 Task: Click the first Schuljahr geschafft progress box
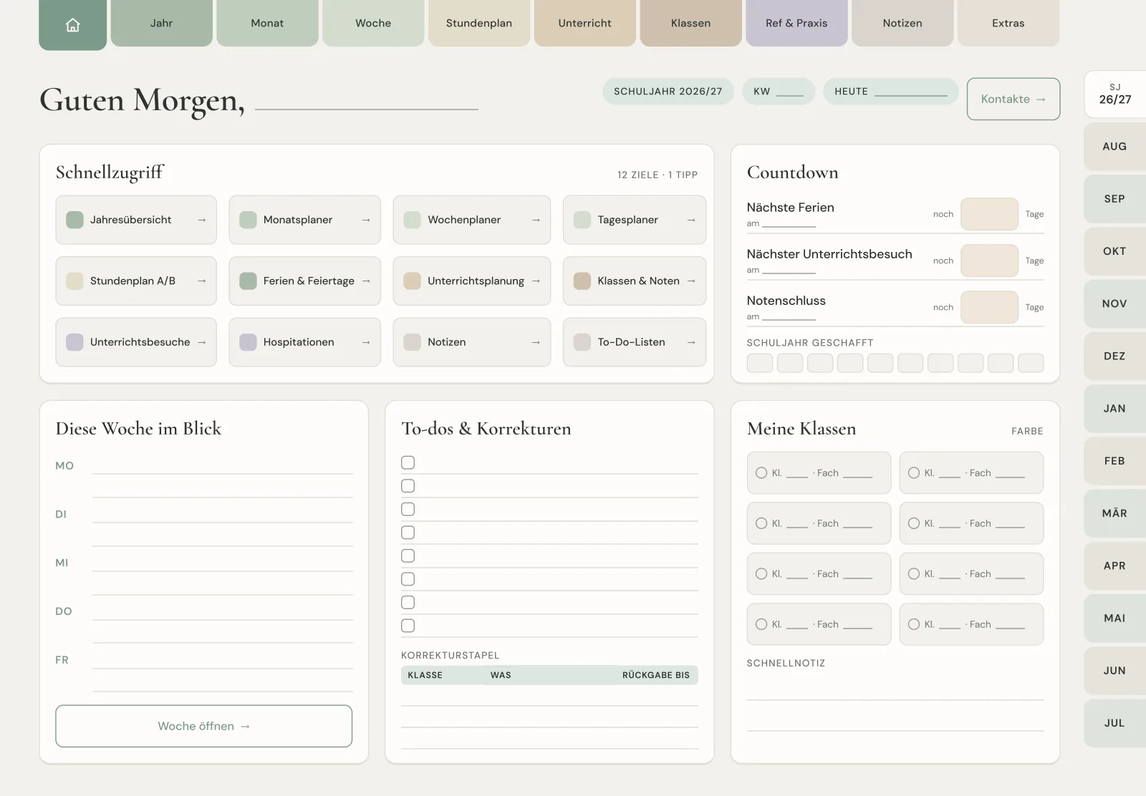coord(759,363)
